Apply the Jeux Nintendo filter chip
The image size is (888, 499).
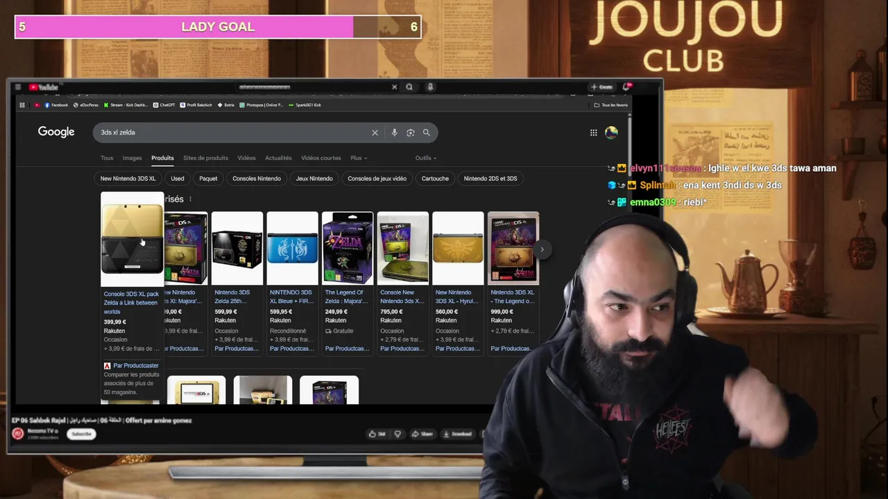314,178
